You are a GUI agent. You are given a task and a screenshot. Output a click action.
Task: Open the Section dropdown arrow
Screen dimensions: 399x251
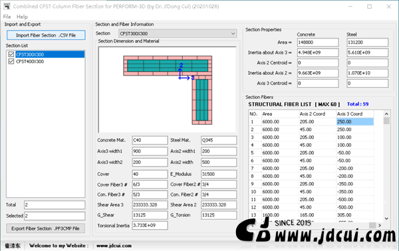click(x=233, y=34)
